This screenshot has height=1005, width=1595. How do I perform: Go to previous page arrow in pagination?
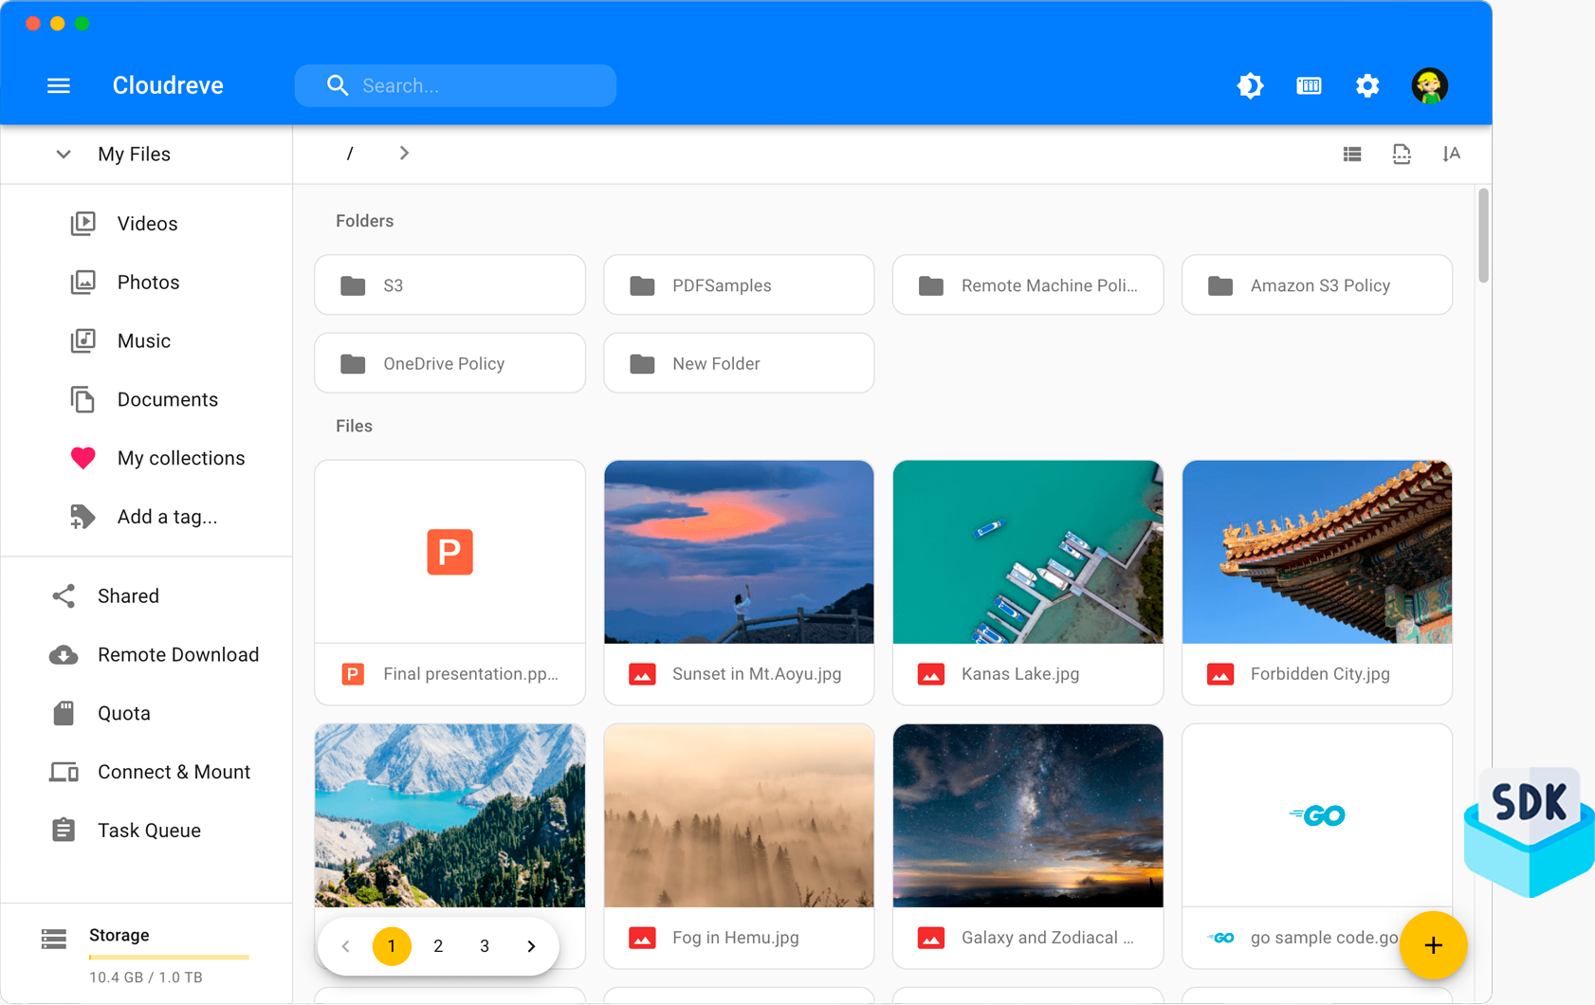[345, 946]
